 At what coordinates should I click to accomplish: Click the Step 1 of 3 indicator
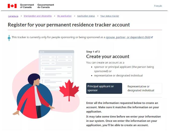pyautogui.click(x=93, y=52)
